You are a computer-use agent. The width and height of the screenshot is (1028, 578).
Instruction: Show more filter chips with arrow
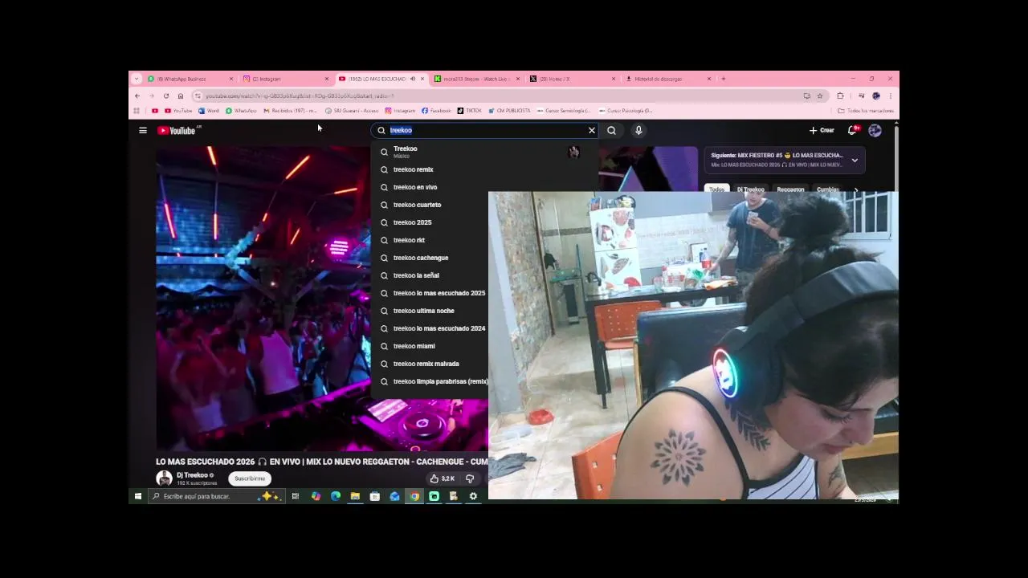tap(856, 190)
